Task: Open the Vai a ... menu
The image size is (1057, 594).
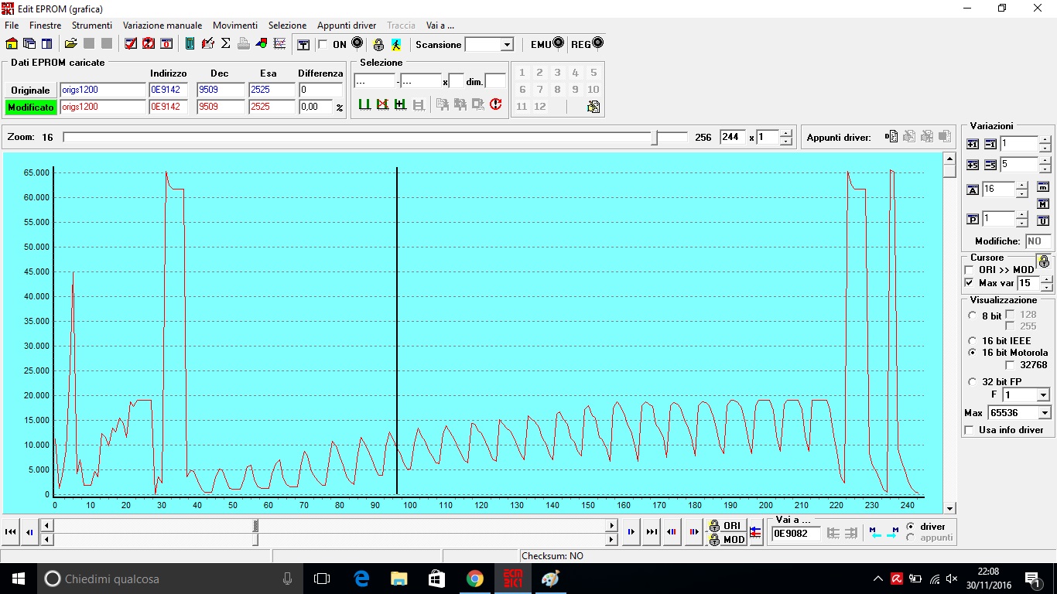Action: (440, 26)
